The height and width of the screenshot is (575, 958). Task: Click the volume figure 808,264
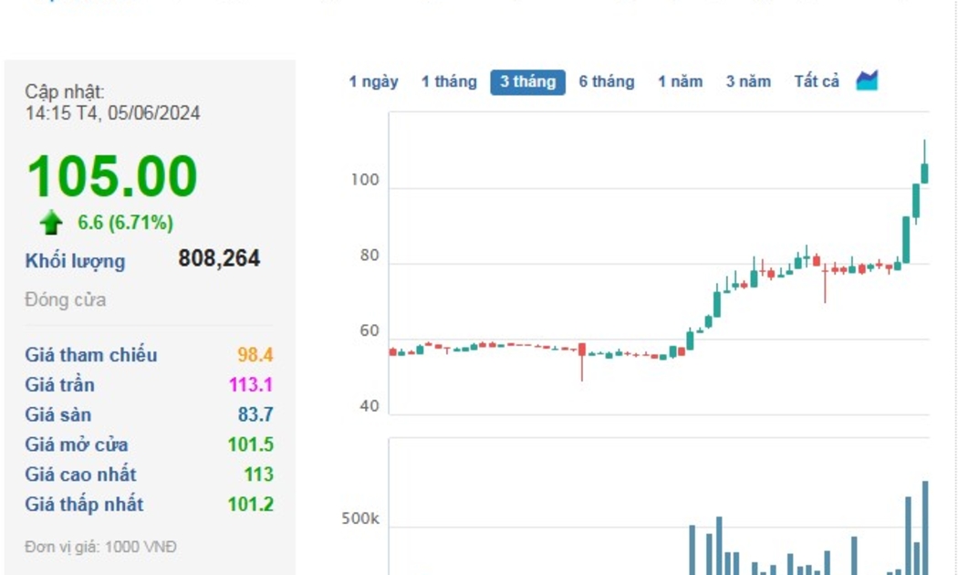point(219,259)
